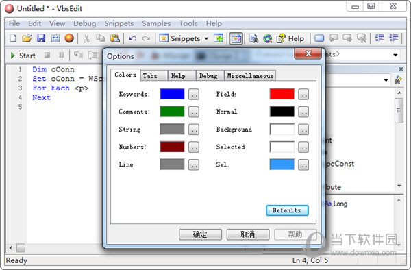Open the View menu
The image size is (411, 270).
[x=57, y=23]
